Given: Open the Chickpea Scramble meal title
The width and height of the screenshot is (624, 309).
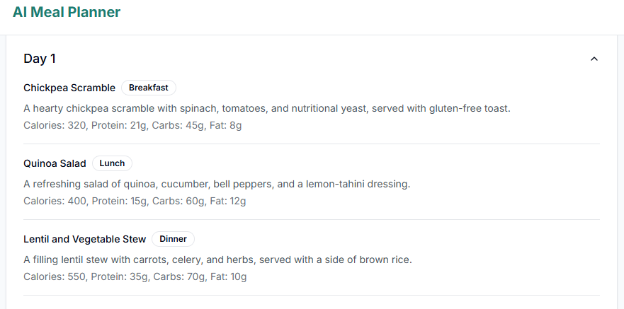Looking at the screenshot, I should point(69,88).
